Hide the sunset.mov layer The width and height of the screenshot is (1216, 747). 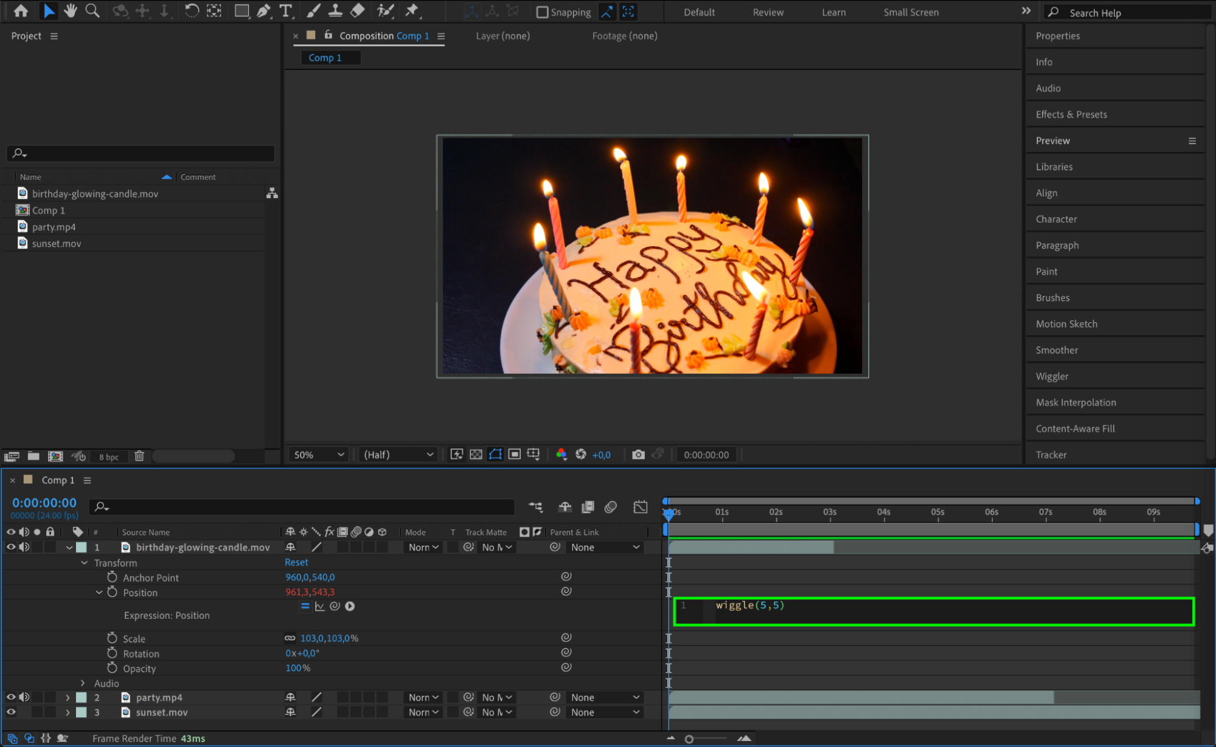point(10,712)
